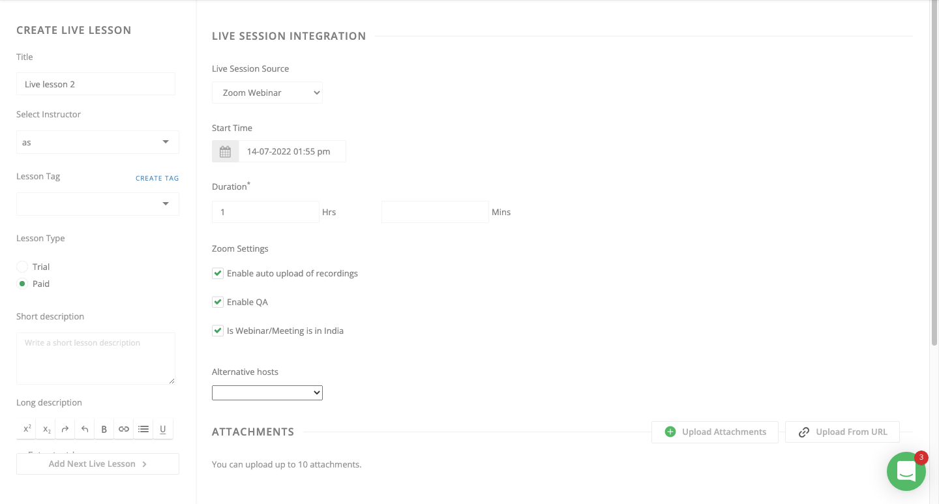Screen dimensions: 939x504
Task: Select the Trial lesson type
Action: [x=22, y=267]
